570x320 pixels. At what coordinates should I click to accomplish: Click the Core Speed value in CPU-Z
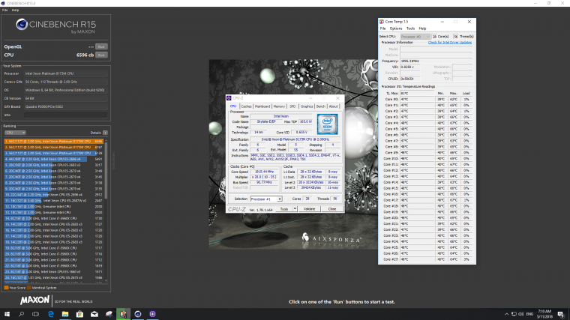click(265, 172)
